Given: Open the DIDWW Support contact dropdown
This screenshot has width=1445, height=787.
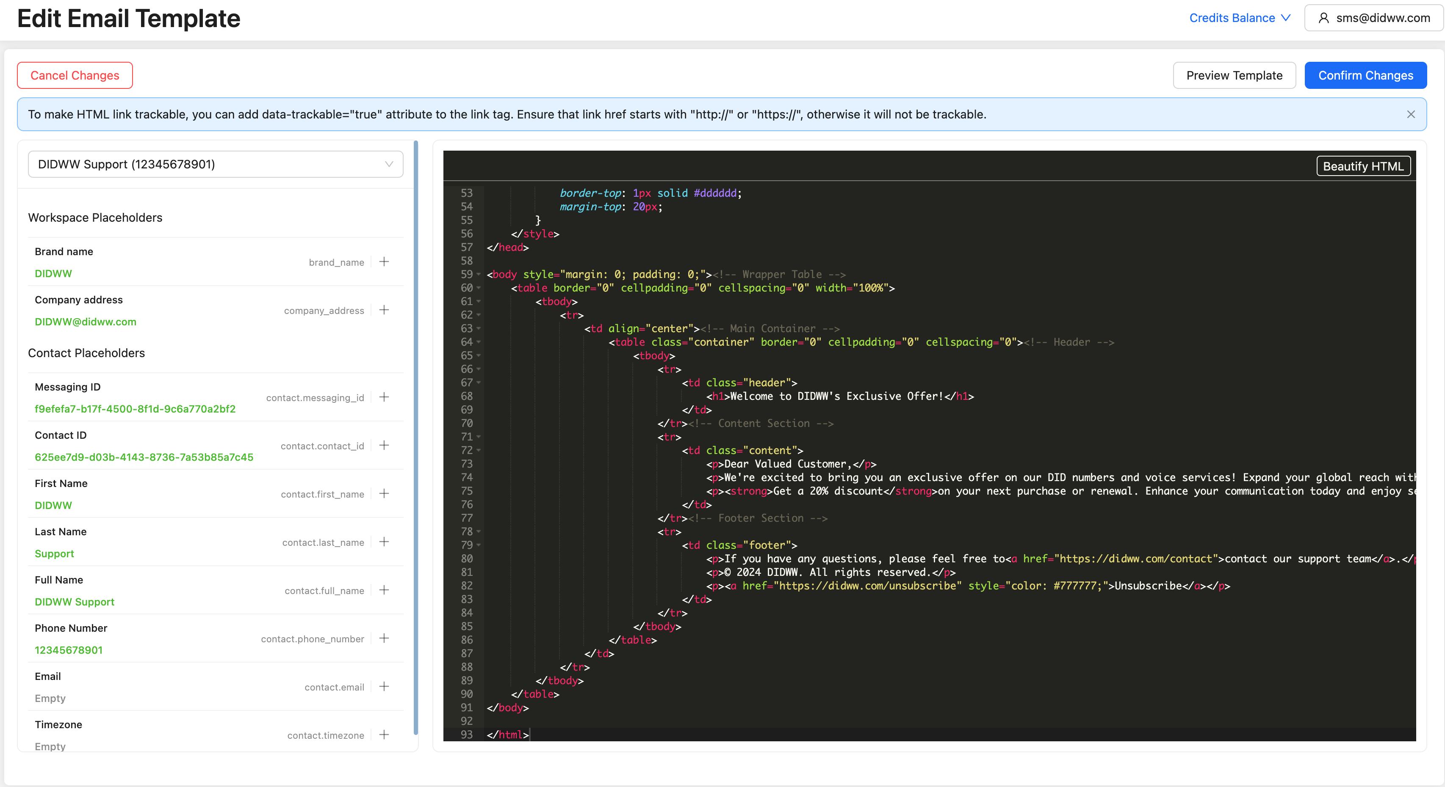Looking at the screenshot, I should (216, 164).
